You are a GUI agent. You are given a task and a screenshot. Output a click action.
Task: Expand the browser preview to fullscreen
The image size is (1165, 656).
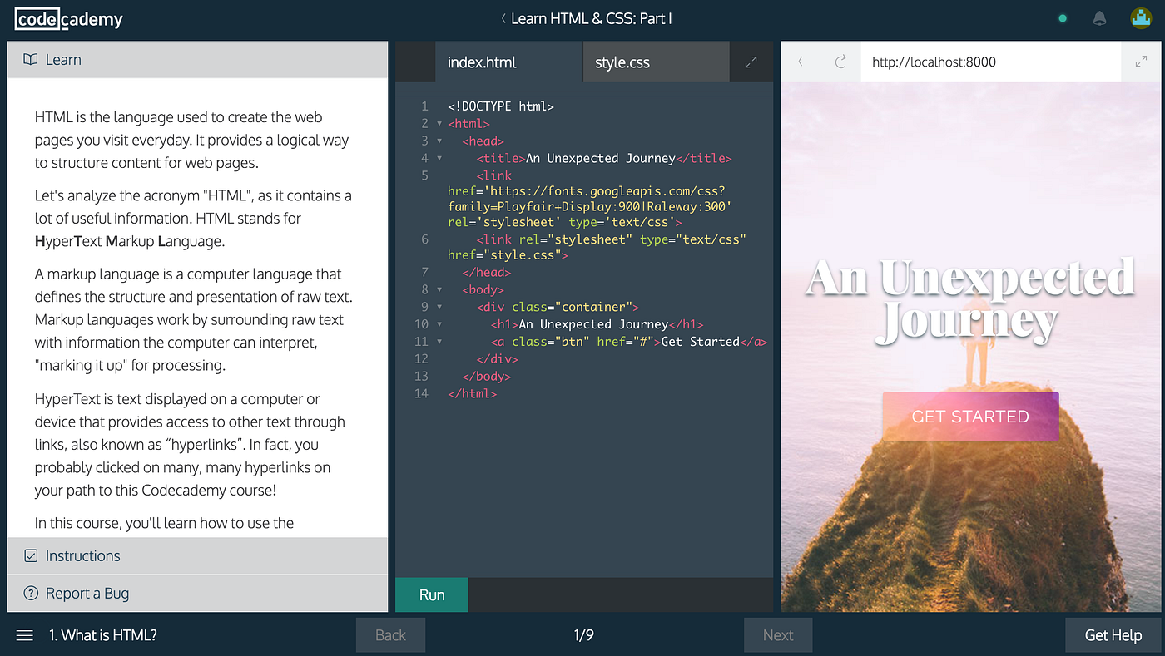[1142, 61]
